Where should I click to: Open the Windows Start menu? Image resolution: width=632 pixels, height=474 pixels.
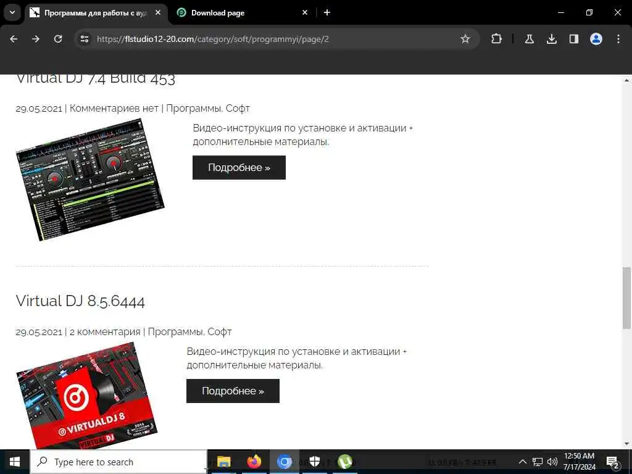click(x=15, y=462)
